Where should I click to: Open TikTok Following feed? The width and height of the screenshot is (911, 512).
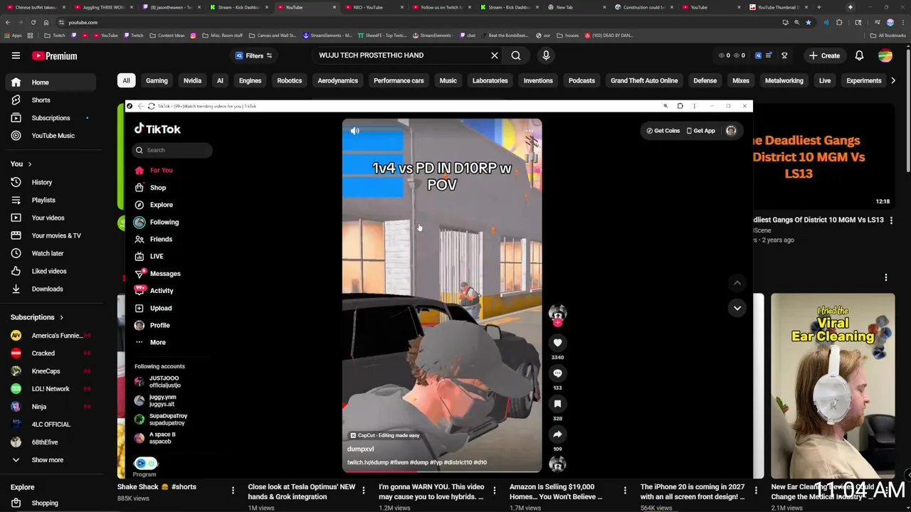(164, 222)
